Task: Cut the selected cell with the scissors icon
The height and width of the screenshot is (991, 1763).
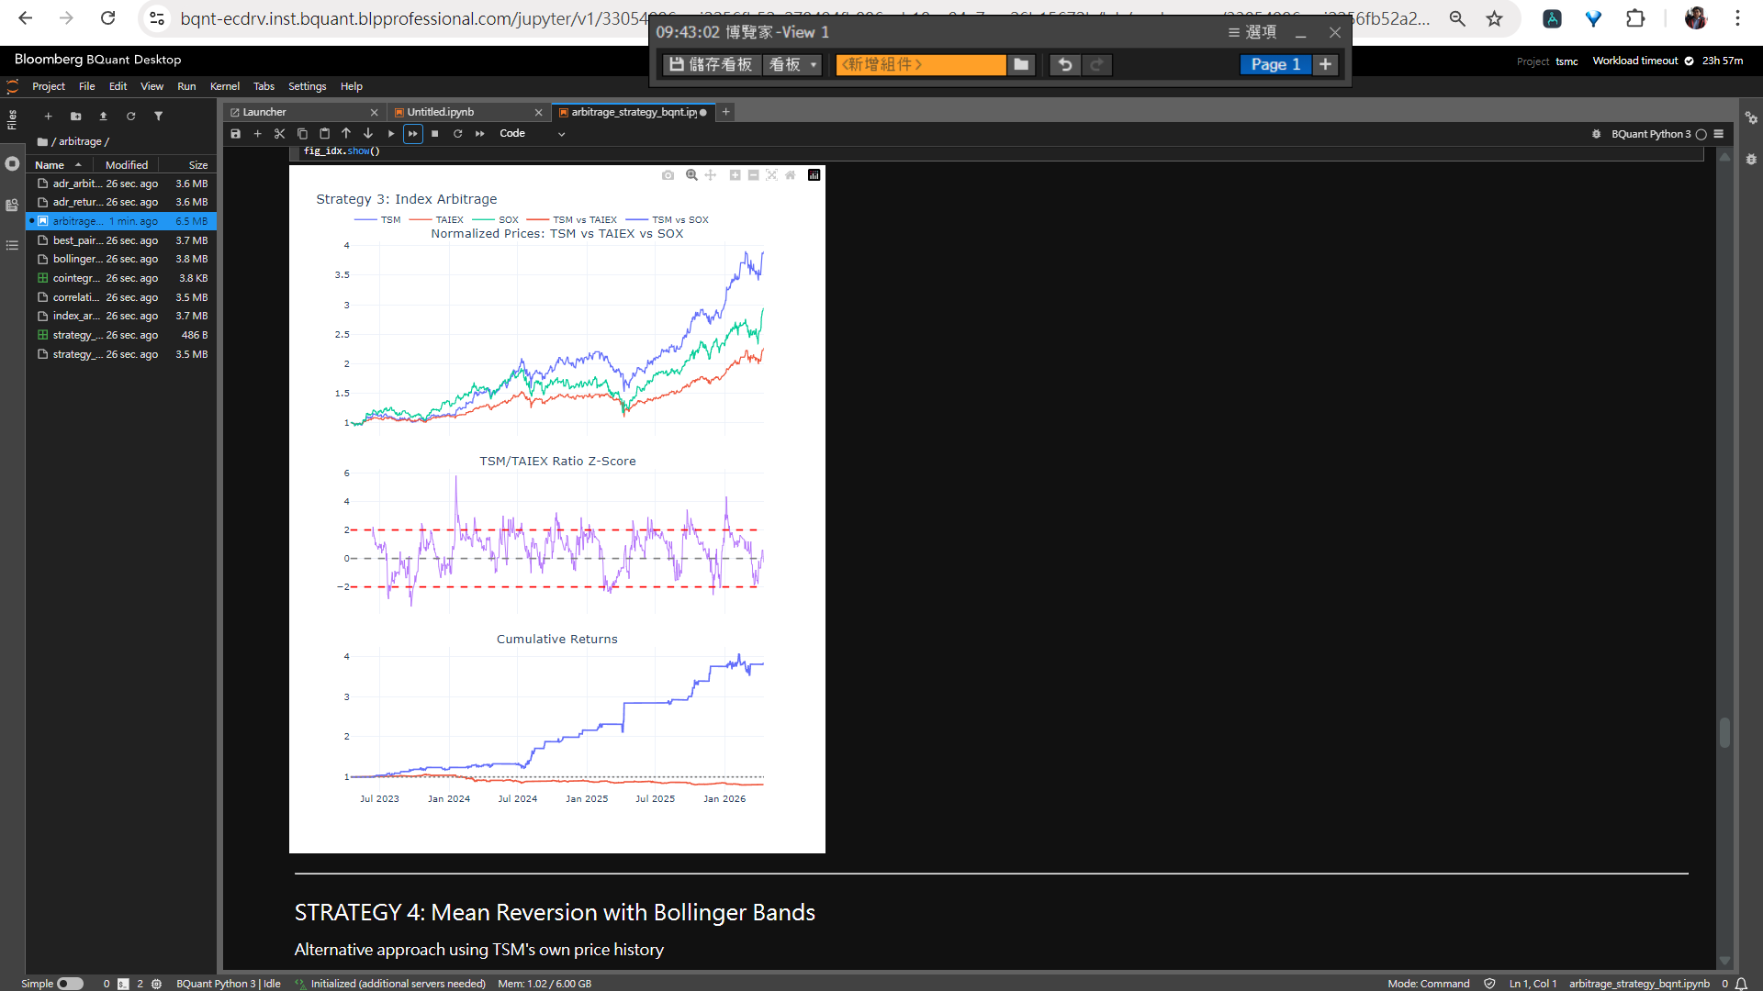Action: [x=280, y=134]
